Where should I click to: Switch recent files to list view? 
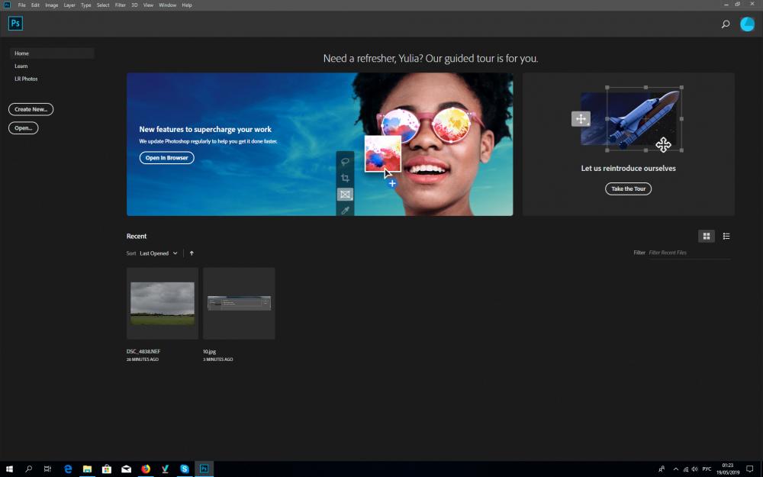tap(726, 236)
